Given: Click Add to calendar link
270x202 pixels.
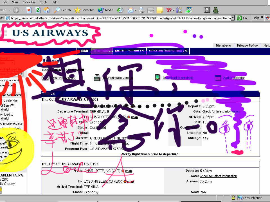Looking at the screenshot, I should coord(234,78).
